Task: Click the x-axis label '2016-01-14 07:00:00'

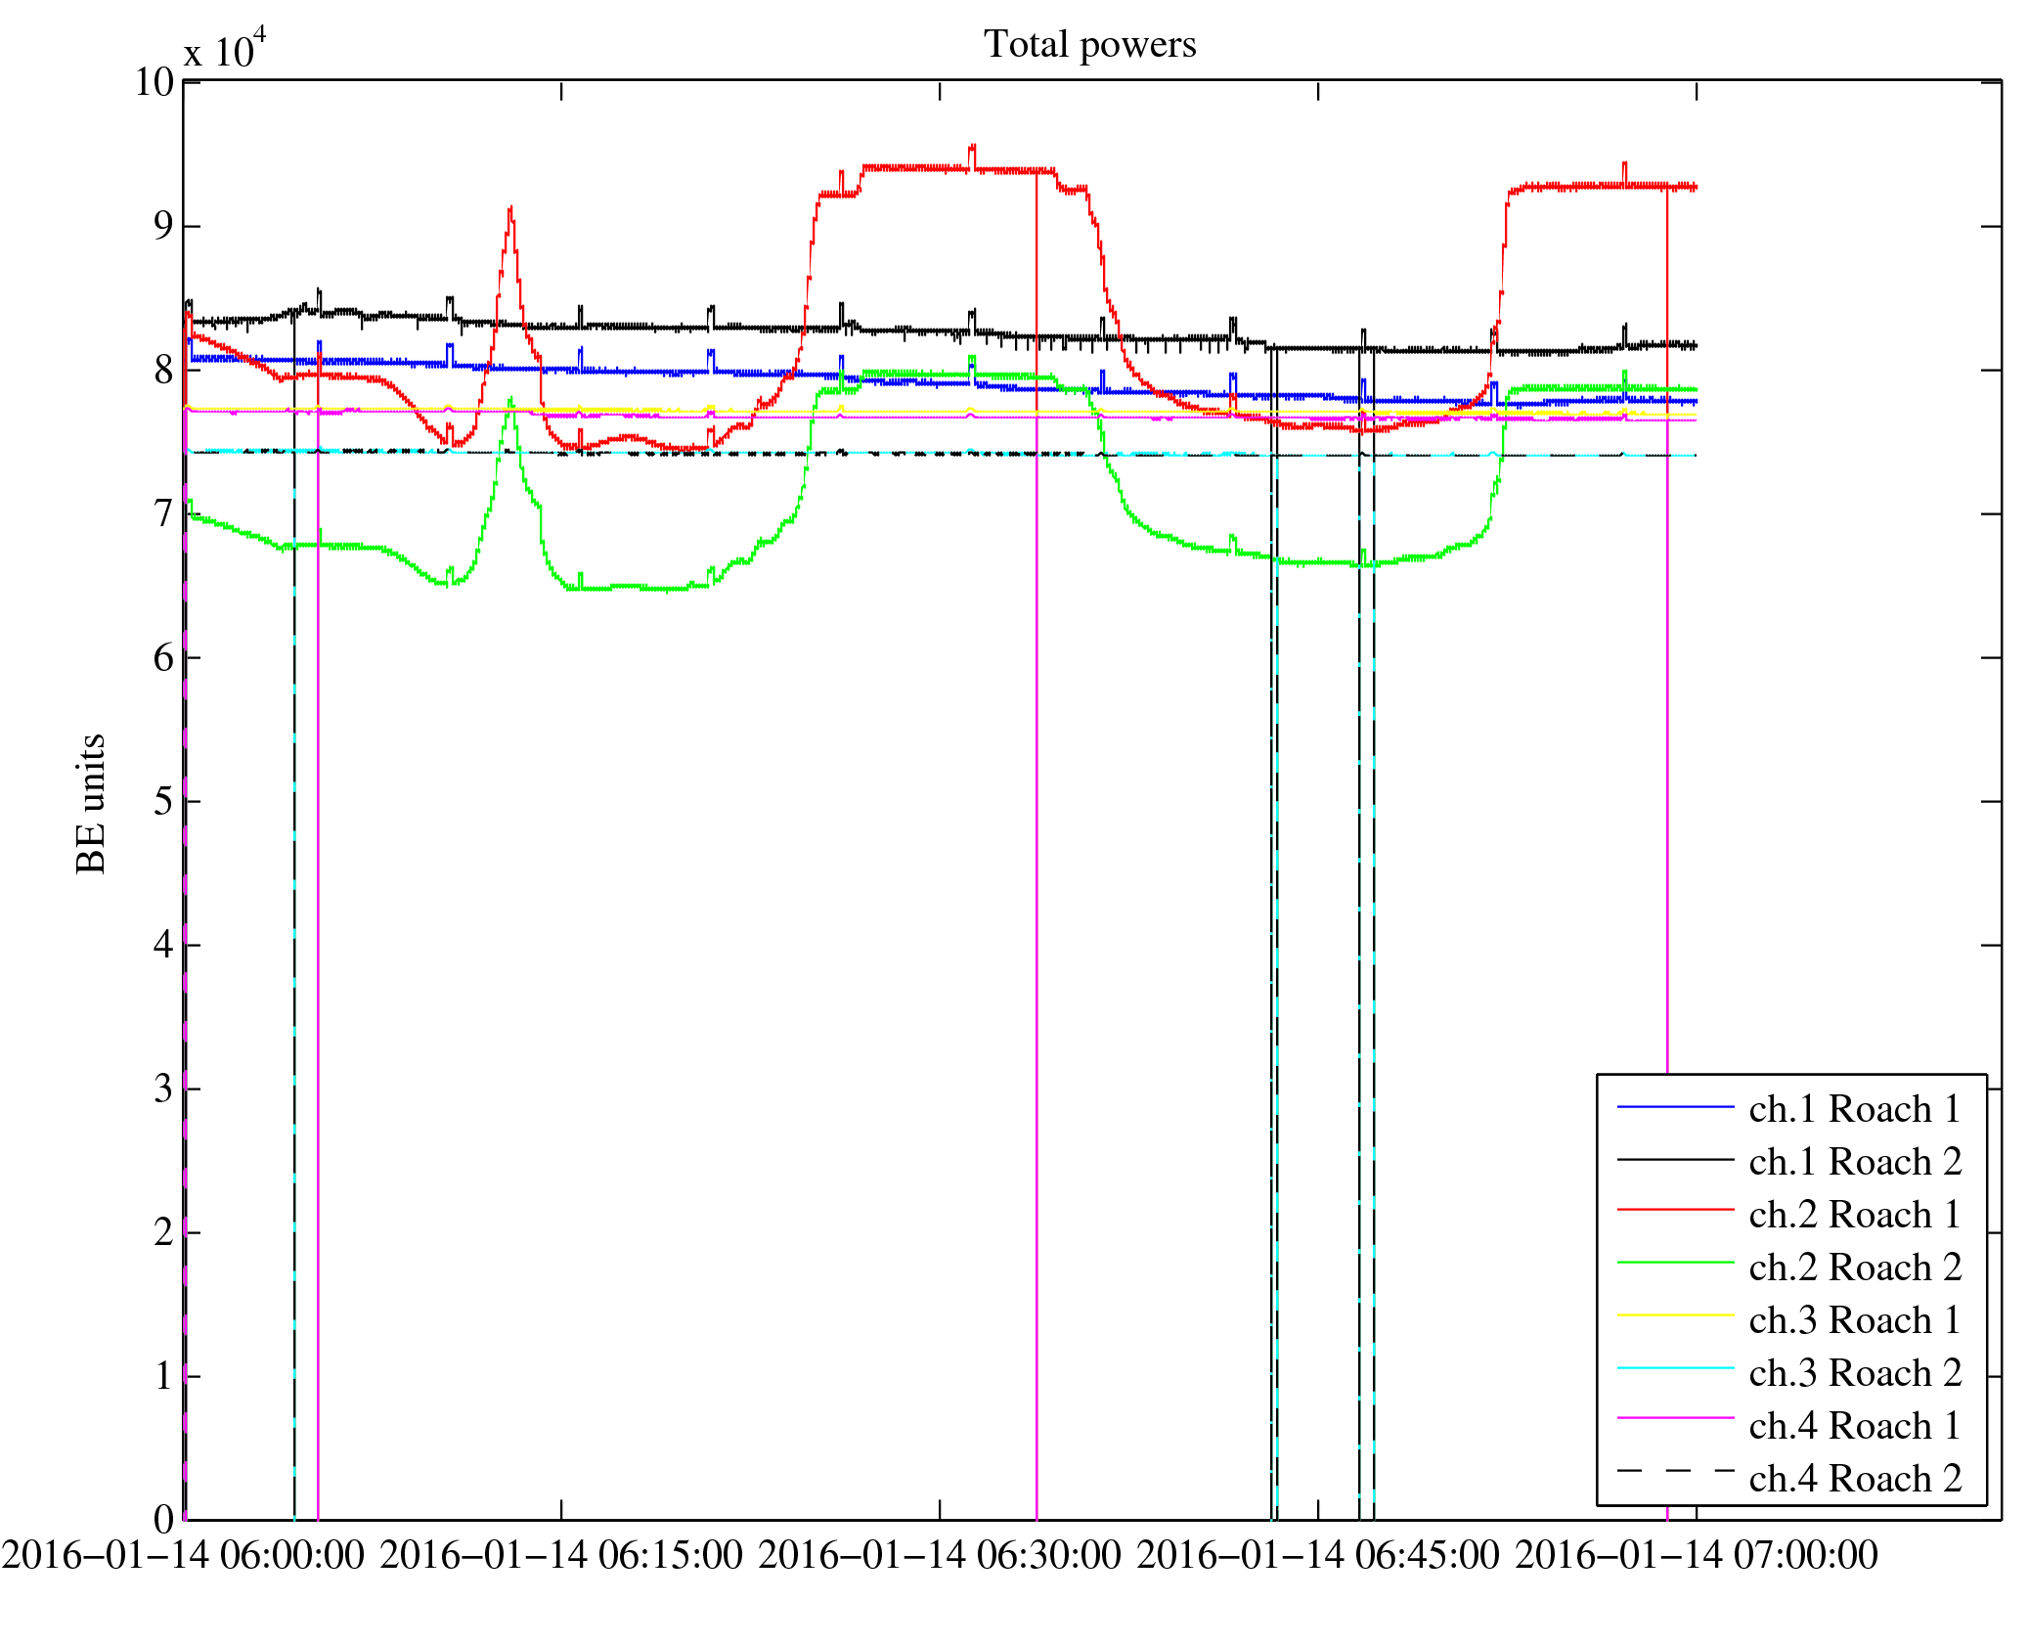Action: pyautogui.click(x=1697, y=1555)
